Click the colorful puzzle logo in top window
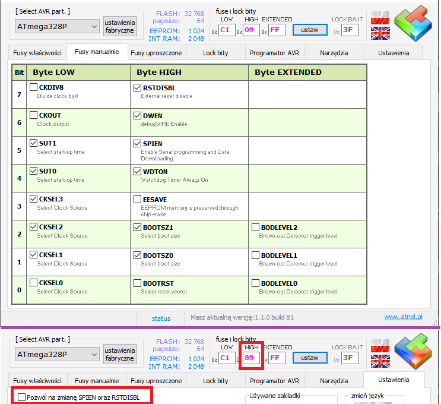This screenshot has height=404, width=441. point(413,23)
